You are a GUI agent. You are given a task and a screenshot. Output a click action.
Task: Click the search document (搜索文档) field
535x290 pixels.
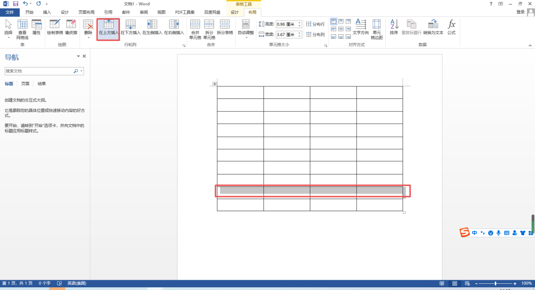39,71
